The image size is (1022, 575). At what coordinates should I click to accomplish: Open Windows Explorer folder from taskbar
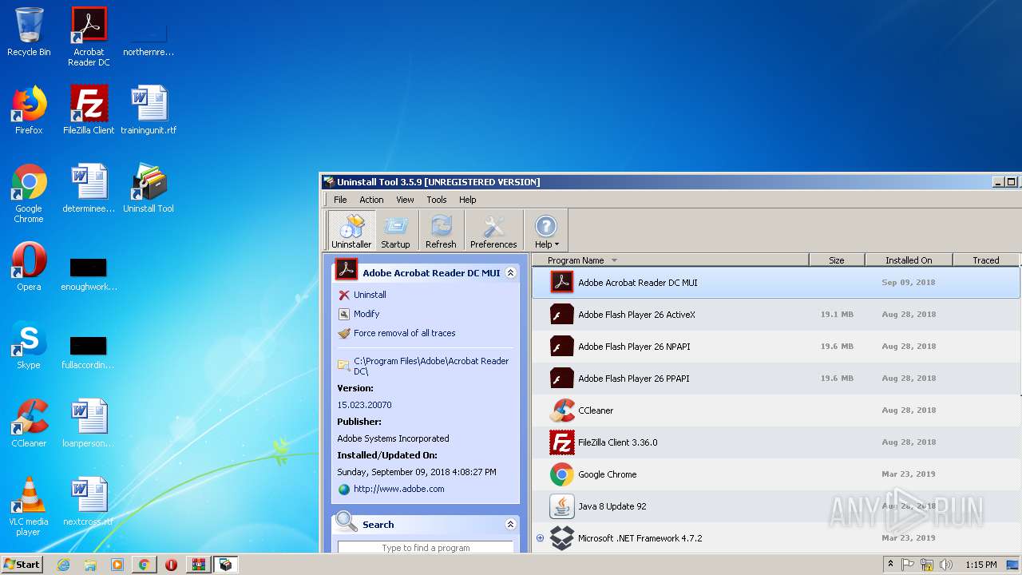[90, 565]
